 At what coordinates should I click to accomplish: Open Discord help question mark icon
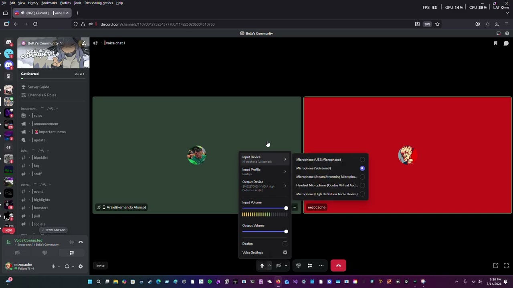[507, 34]
